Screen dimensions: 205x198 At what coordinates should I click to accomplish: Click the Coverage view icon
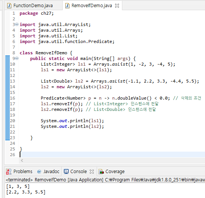(x=101, y=172)
